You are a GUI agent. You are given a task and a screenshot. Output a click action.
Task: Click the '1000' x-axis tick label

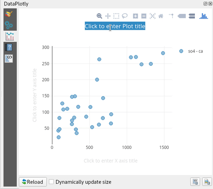[x=127, y=148]
